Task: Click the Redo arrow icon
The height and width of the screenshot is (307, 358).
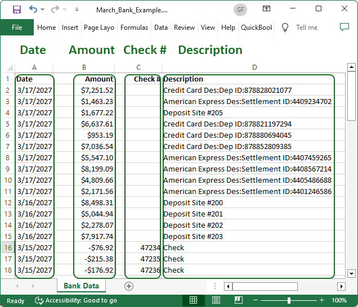Action: click(x=55, y=10)
